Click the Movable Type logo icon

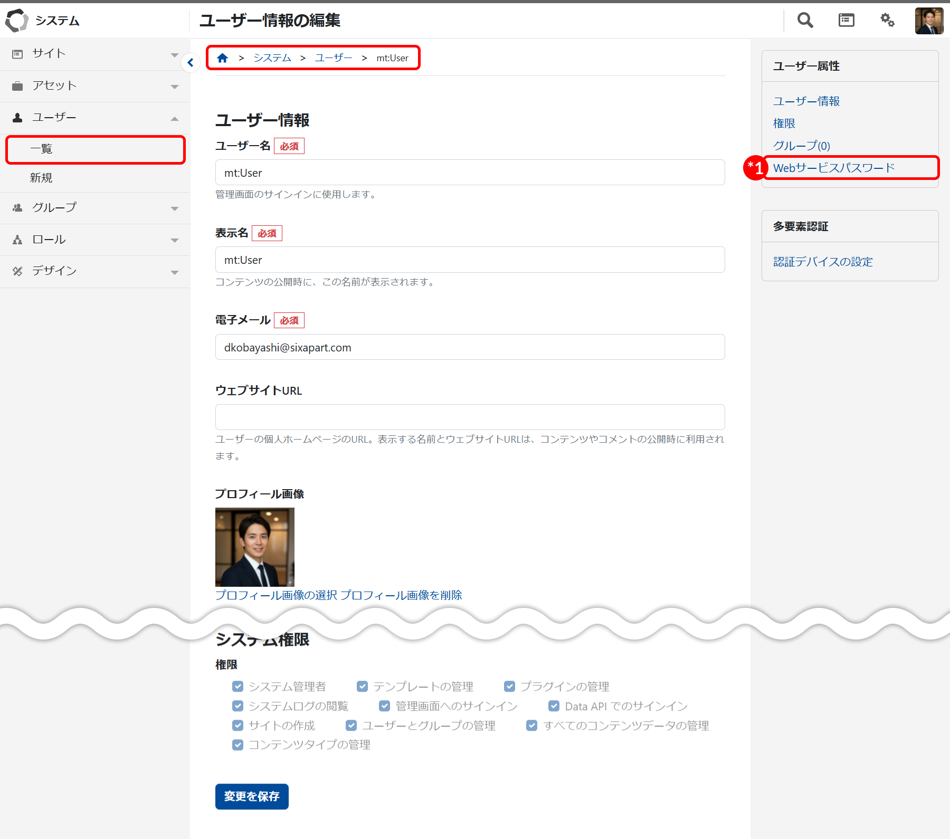click(x=16, y=21)
